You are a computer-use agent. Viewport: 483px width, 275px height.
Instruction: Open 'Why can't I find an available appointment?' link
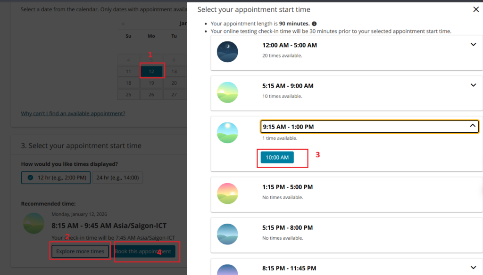73,113
